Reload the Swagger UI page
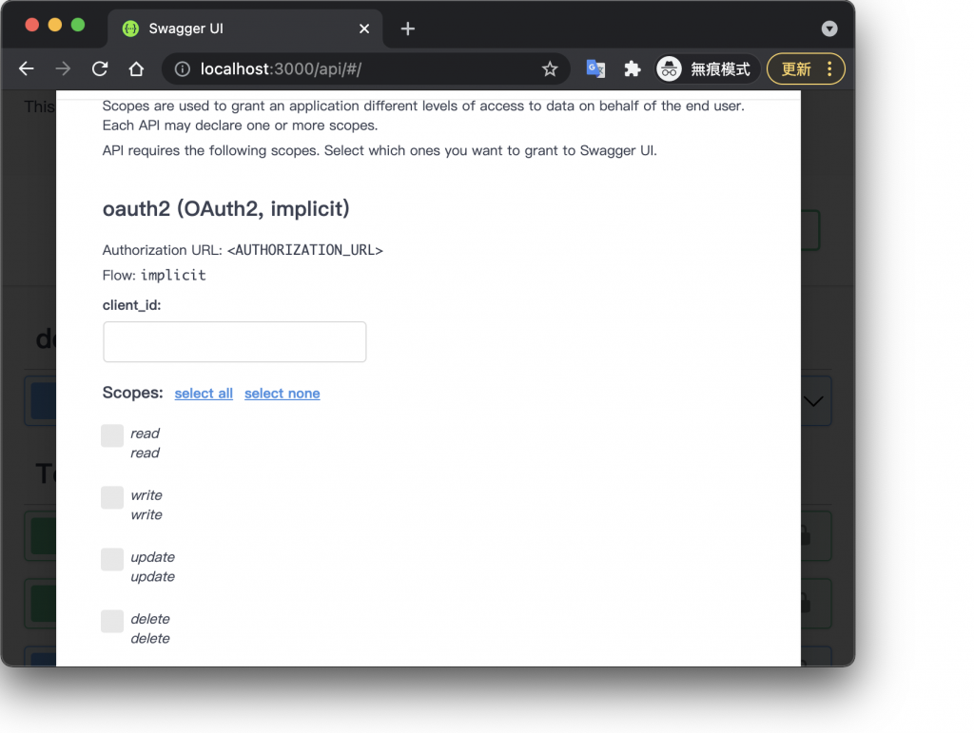The width and height of the screenshot is (974, 733). coord(100,68)
